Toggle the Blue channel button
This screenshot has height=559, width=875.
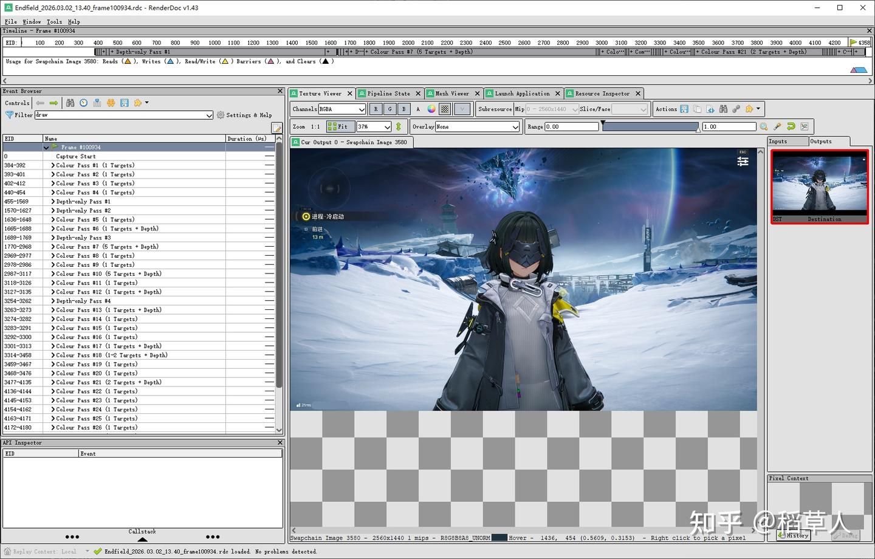coord(404,109)
